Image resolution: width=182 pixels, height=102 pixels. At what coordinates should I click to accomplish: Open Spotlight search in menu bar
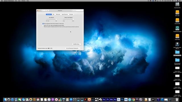point(175,1)
